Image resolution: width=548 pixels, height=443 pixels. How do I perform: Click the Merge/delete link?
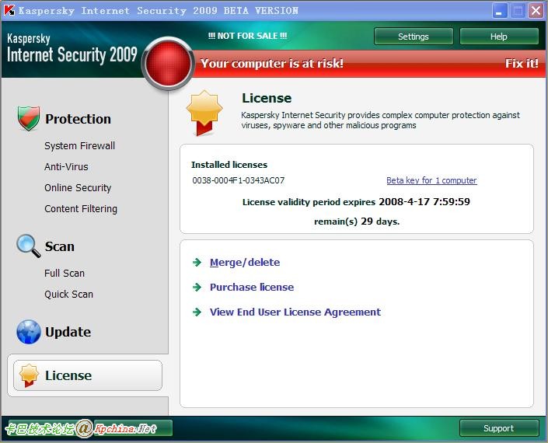click(245, 263)
